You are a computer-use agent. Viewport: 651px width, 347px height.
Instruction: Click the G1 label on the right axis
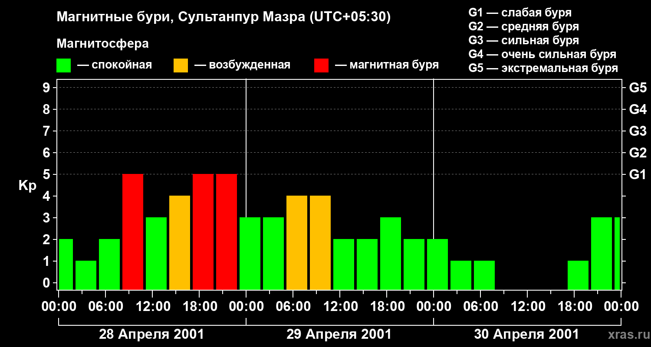click(638, 174)
